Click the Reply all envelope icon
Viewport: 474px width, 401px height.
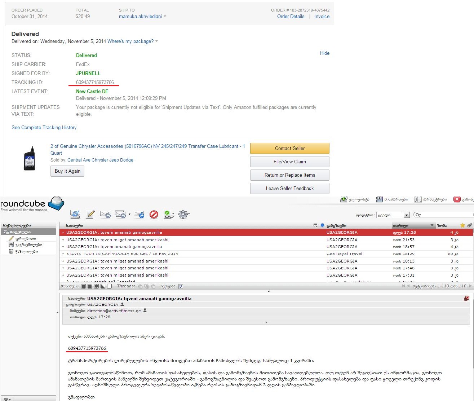(x=120, y=214)
